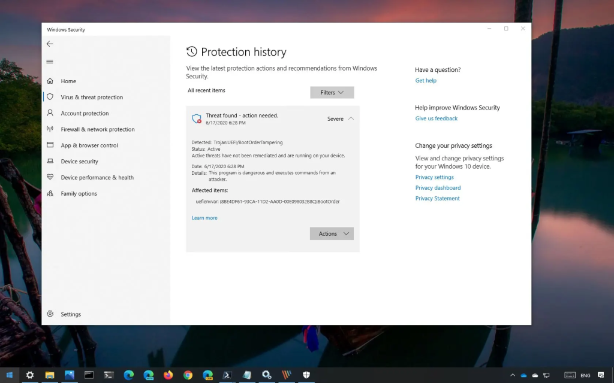Launch Firefox from the taskbar

(x=168, y=375)
